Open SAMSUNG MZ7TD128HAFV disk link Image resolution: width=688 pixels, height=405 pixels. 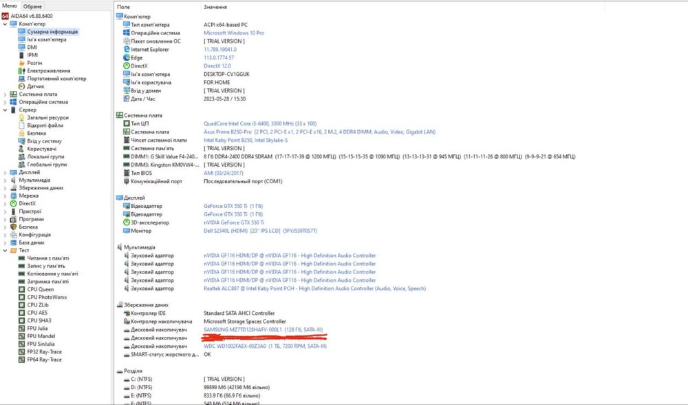point(264,330)
